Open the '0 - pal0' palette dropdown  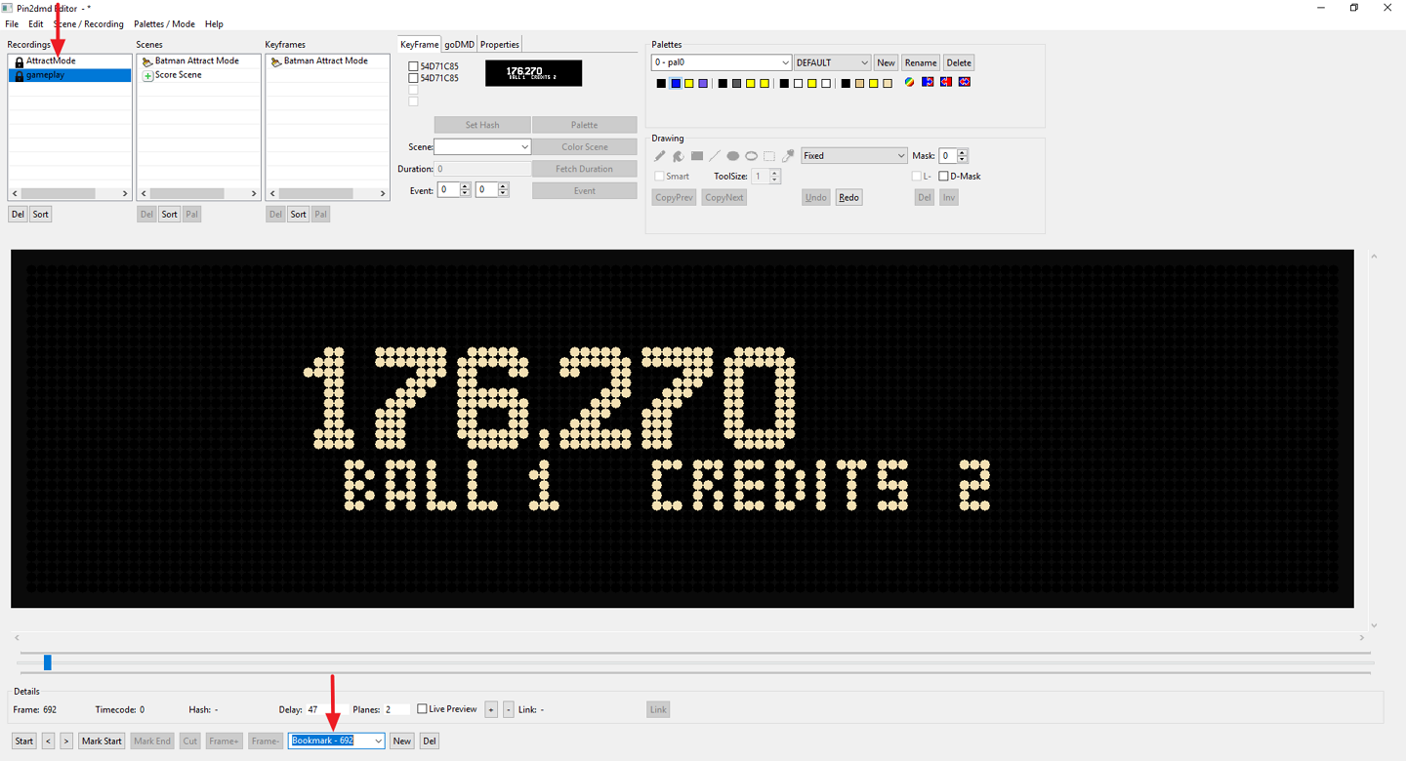(x=722, y=62)
